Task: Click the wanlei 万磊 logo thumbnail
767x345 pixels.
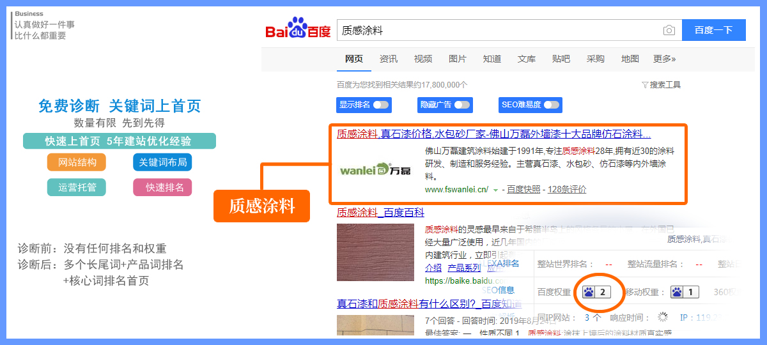Action: pyautogui.click(x=375, y=170)
